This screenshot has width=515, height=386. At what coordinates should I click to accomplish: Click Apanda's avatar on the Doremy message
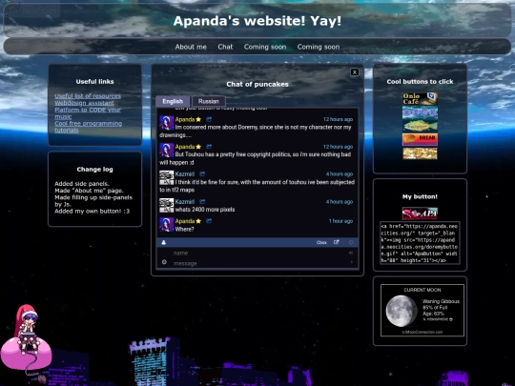click(x=167, y=123)
